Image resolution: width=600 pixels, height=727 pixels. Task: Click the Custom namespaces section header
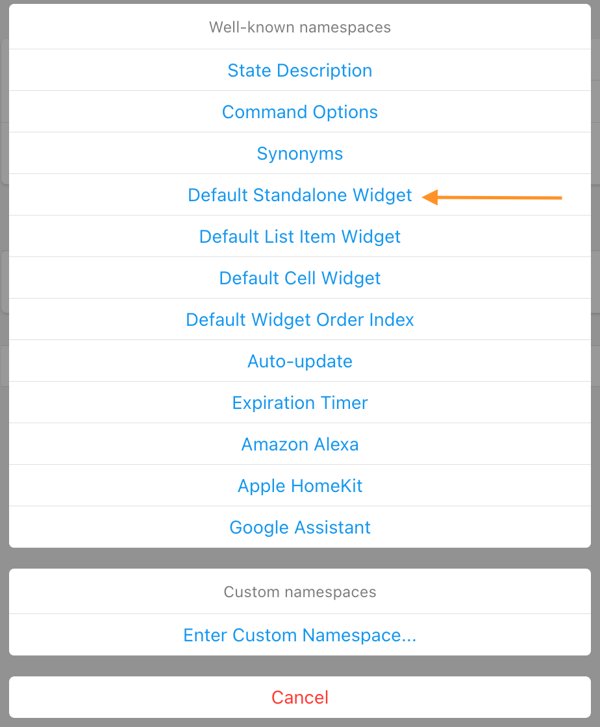tap(300, 592)
